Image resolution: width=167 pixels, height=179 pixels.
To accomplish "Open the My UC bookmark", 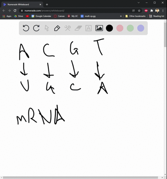I will pyautogui.click(x=73, y=16).
